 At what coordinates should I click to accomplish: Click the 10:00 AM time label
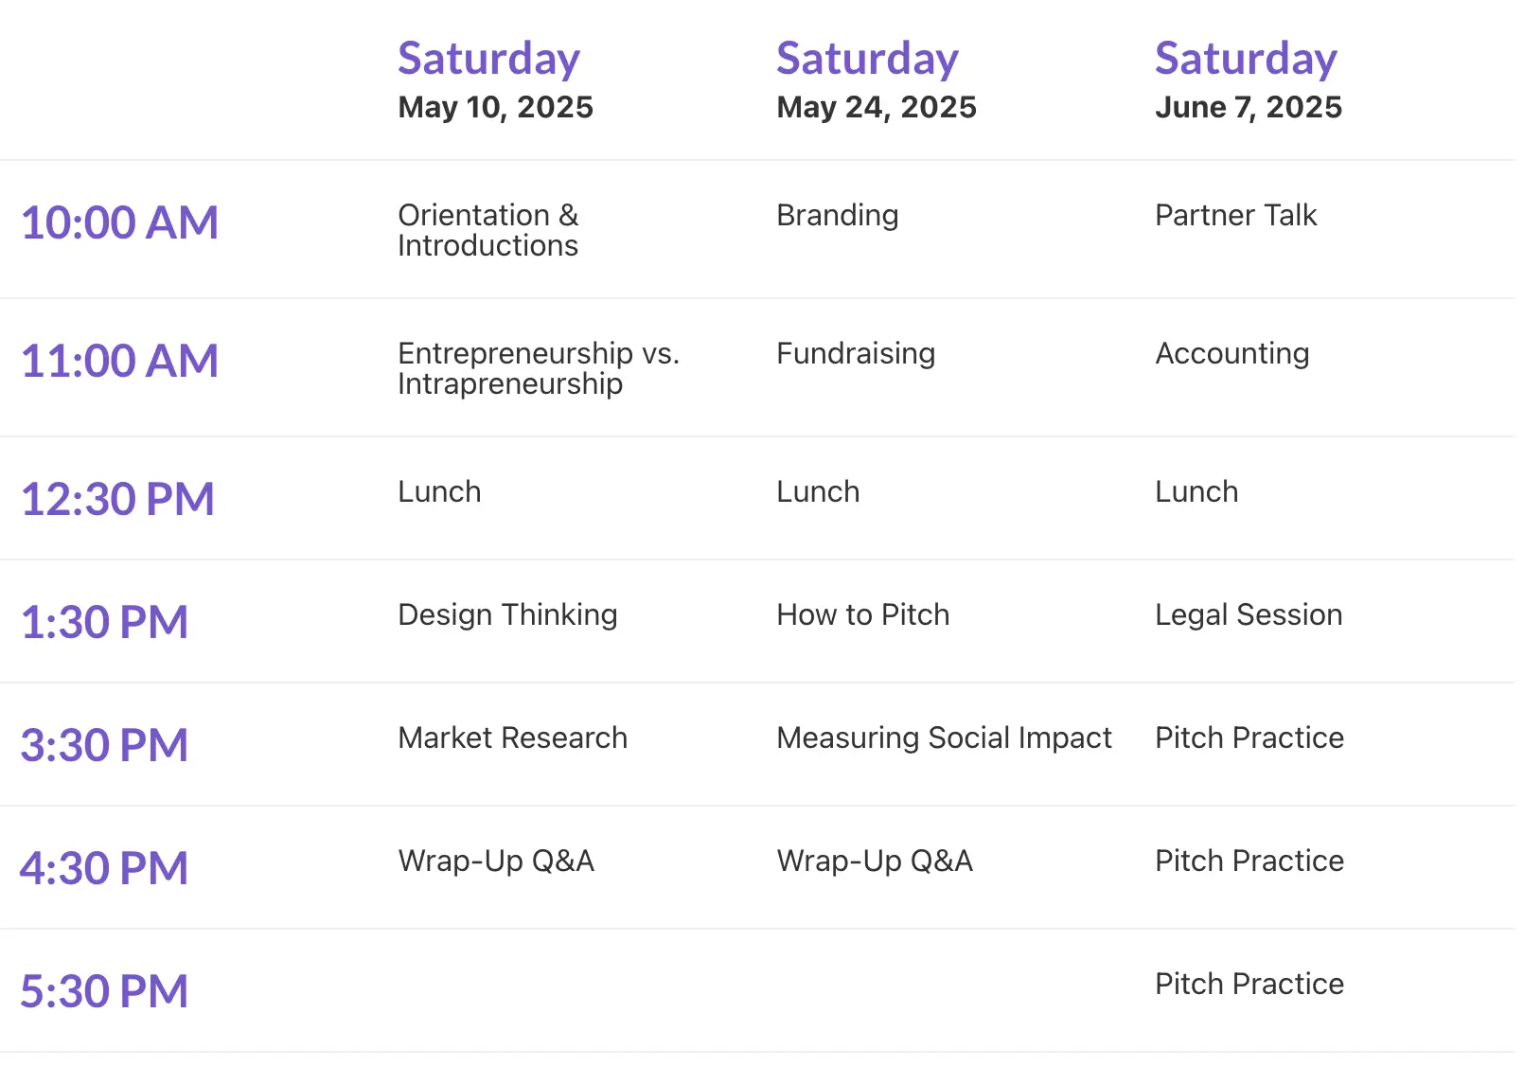coord(119,223)
